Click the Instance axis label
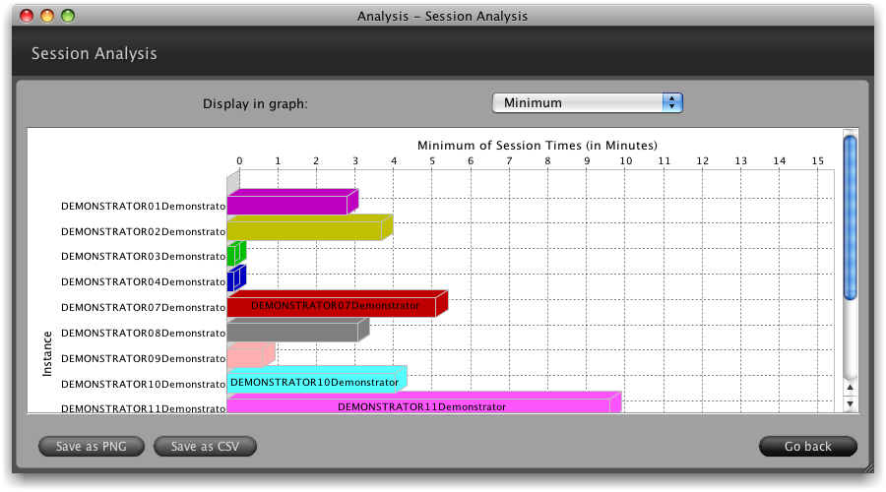The width and height of the screenshot is (886, 492). point(46,353)
